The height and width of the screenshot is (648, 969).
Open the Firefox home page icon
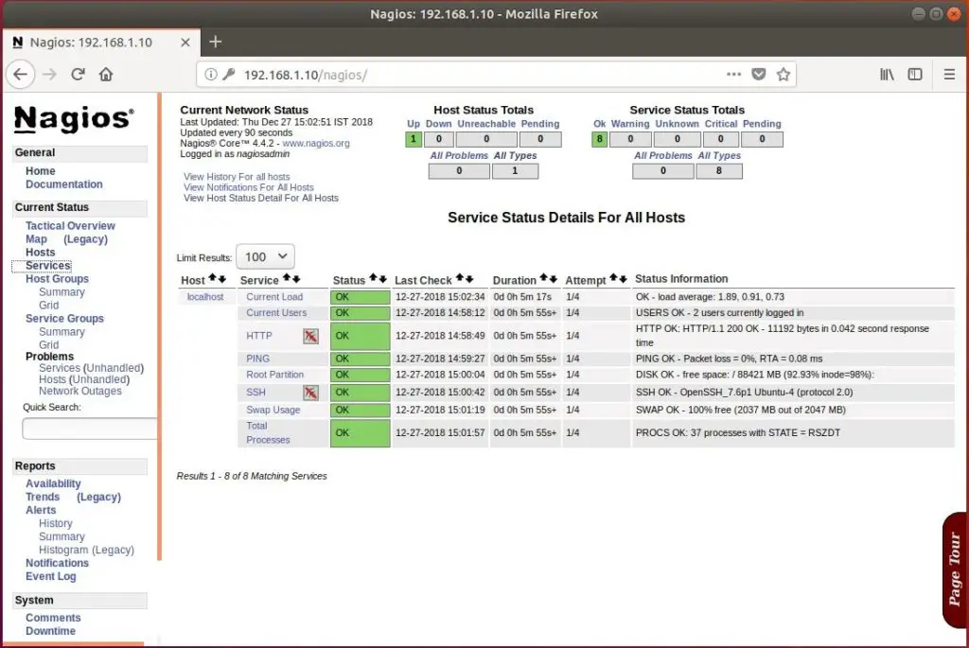(x=106, y=74)
